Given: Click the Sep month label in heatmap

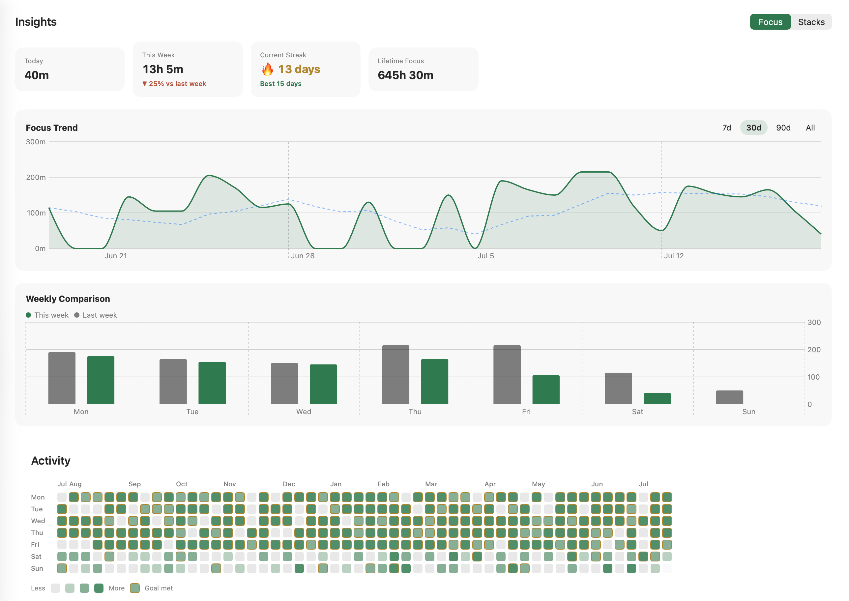Looking at the screenshot, I should pyautogui.click(x=134, y=484).
